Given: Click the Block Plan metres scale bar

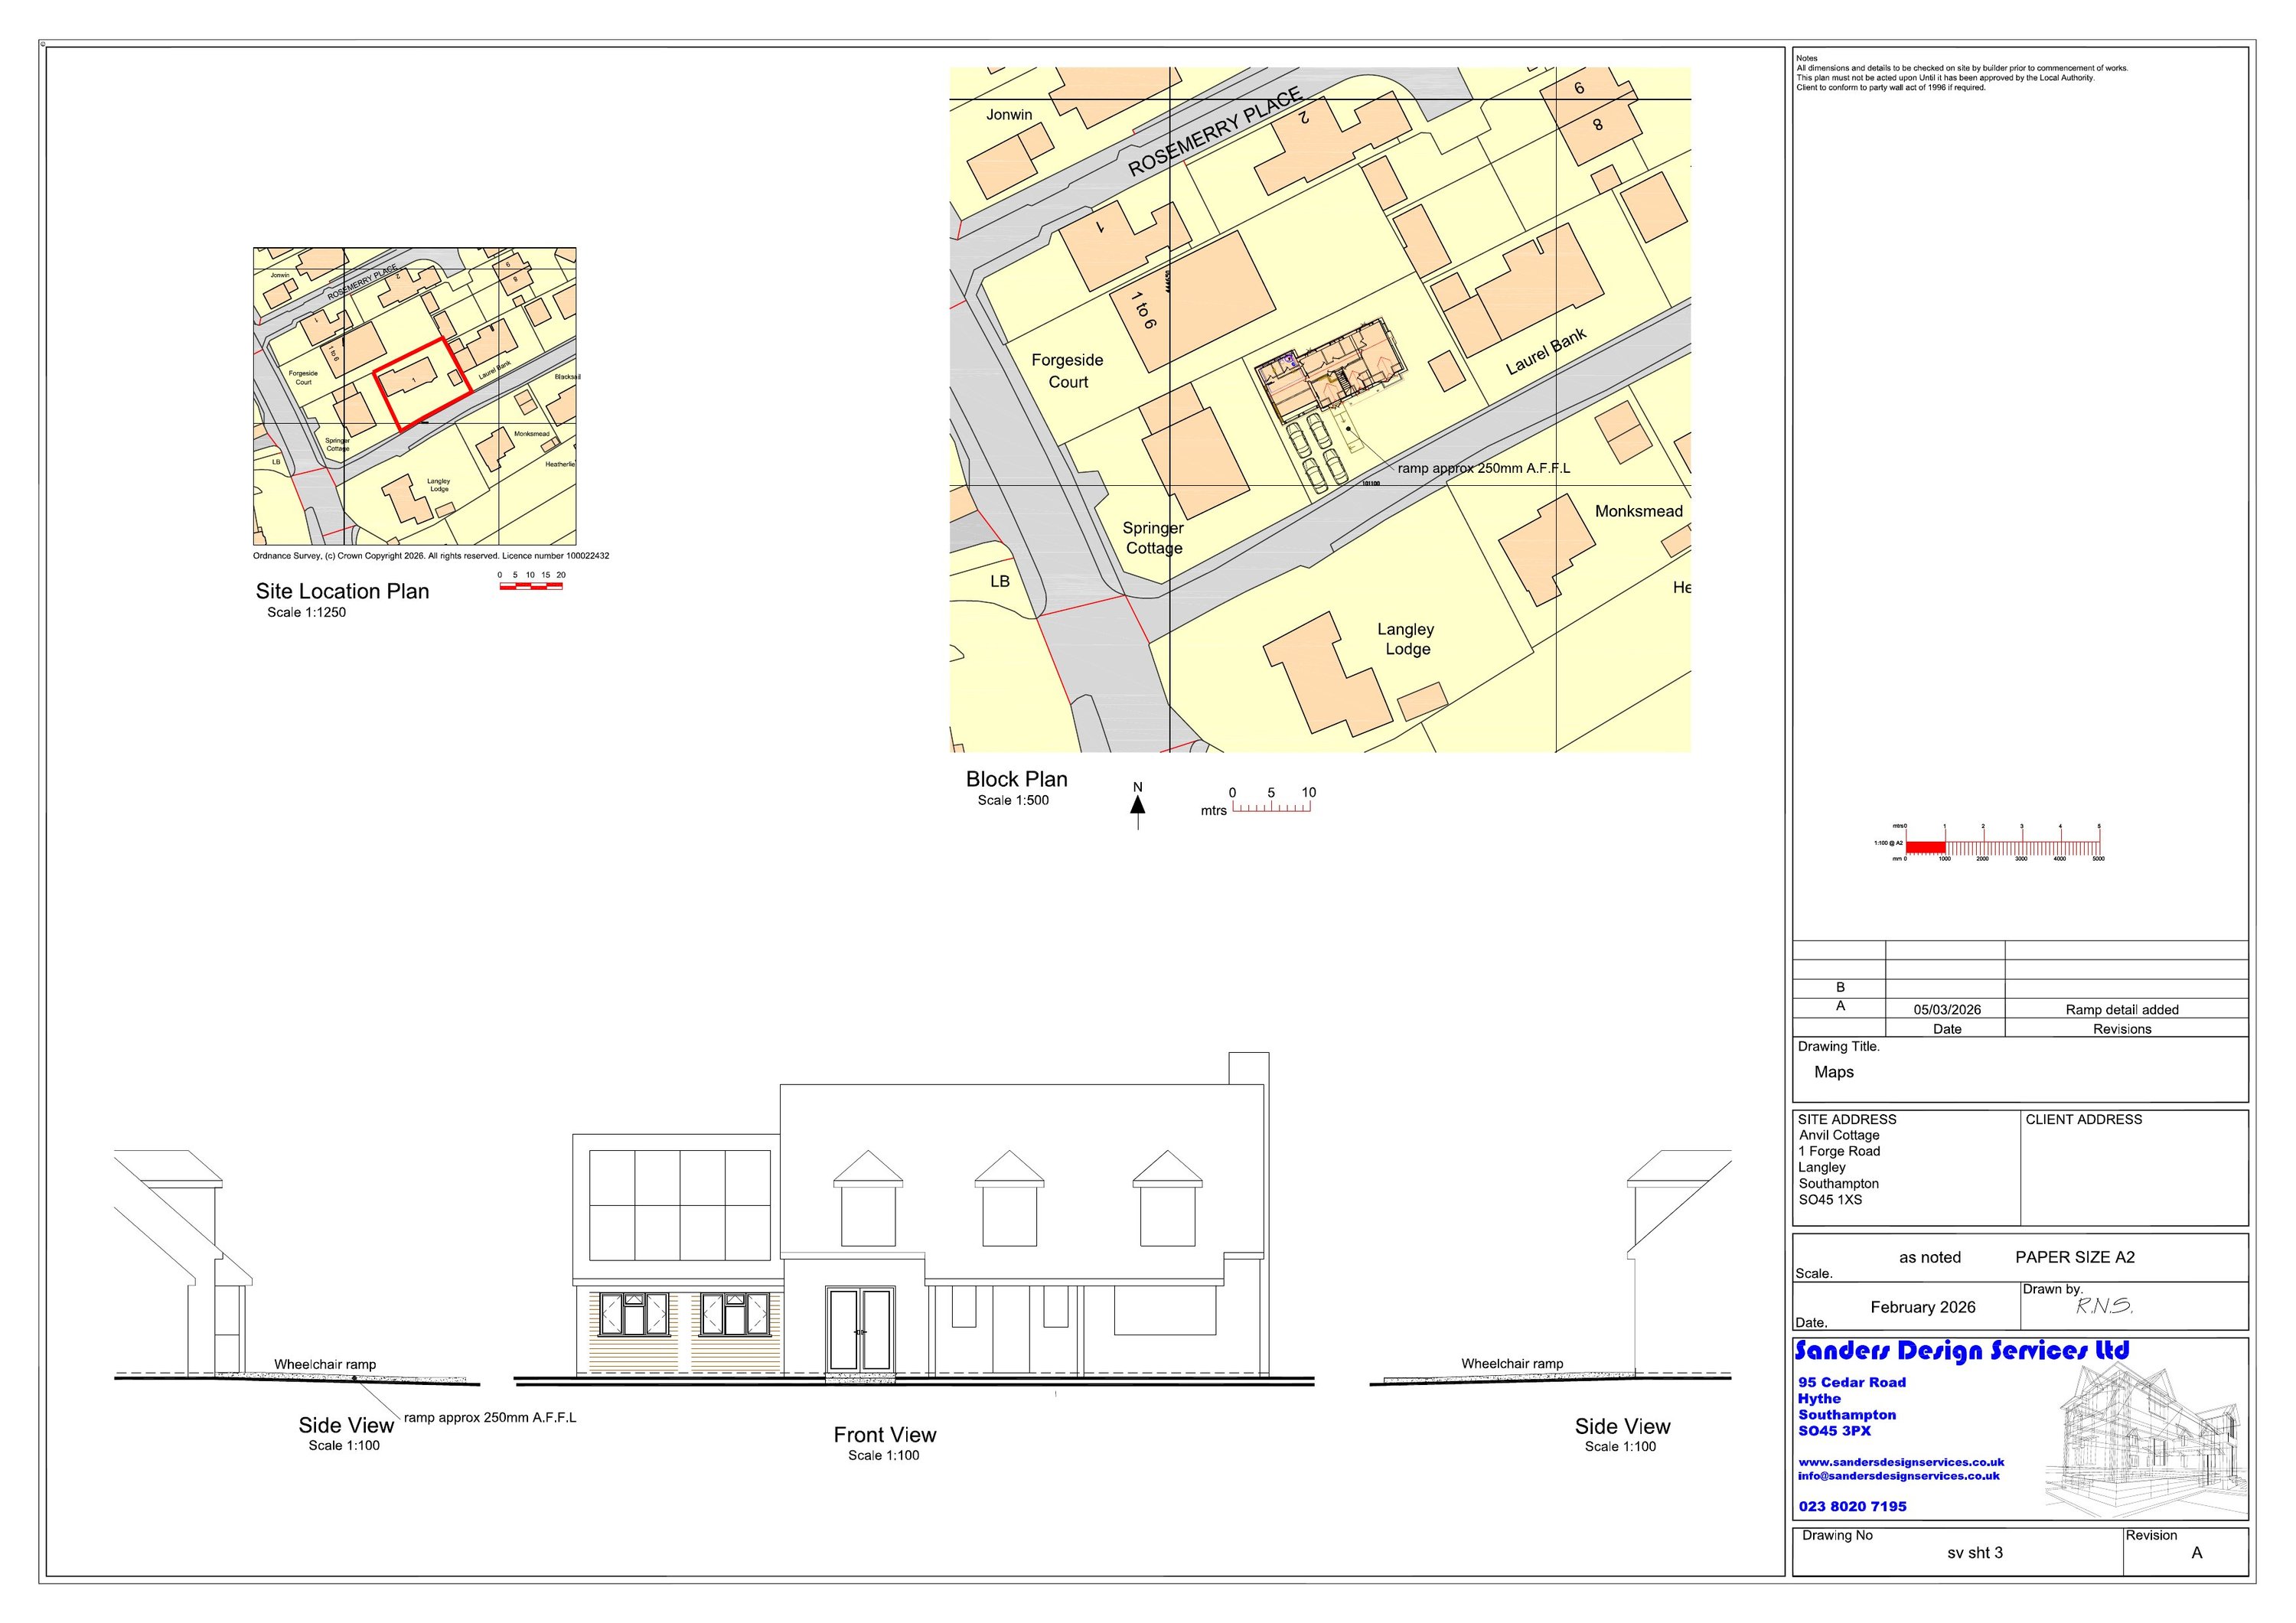Looking at the screenshot, I should click(x=1271, y=806).
